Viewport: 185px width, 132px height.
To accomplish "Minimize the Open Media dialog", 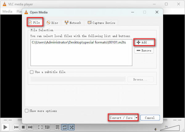I will point(133,12).
